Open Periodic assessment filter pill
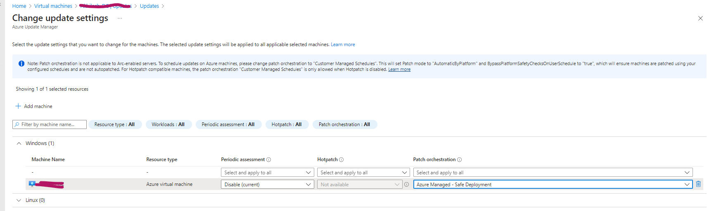Viewport: 714px width, 211px height. coord(228,124)
